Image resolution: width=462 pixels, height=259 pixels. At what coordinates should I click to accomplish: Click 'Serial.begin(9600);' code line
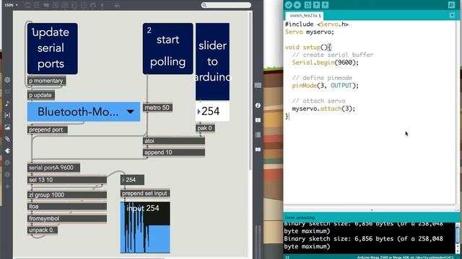pyautogui.click(x=326, y=63)
